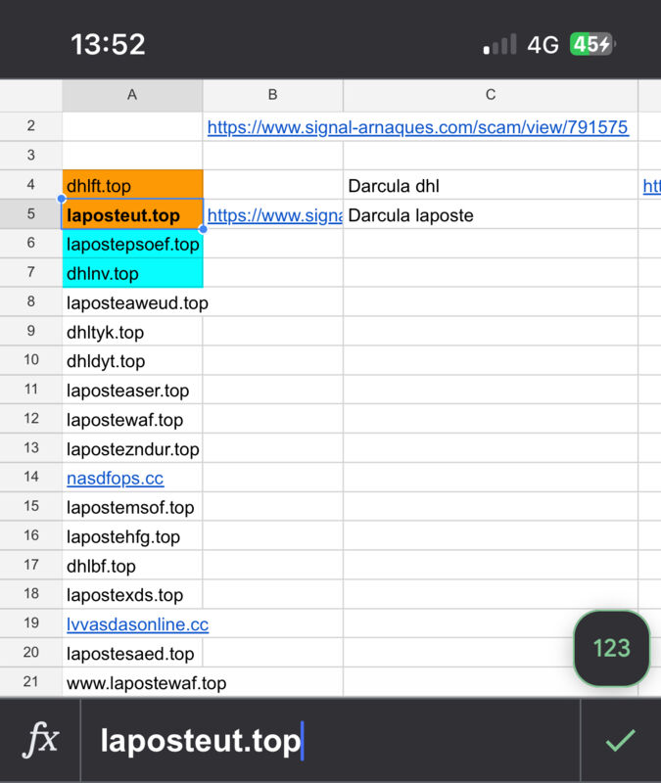The width and height of the screenshot is (661, 783).
Task: Select the laposteaweud.top cell
Action: (132, 302)
